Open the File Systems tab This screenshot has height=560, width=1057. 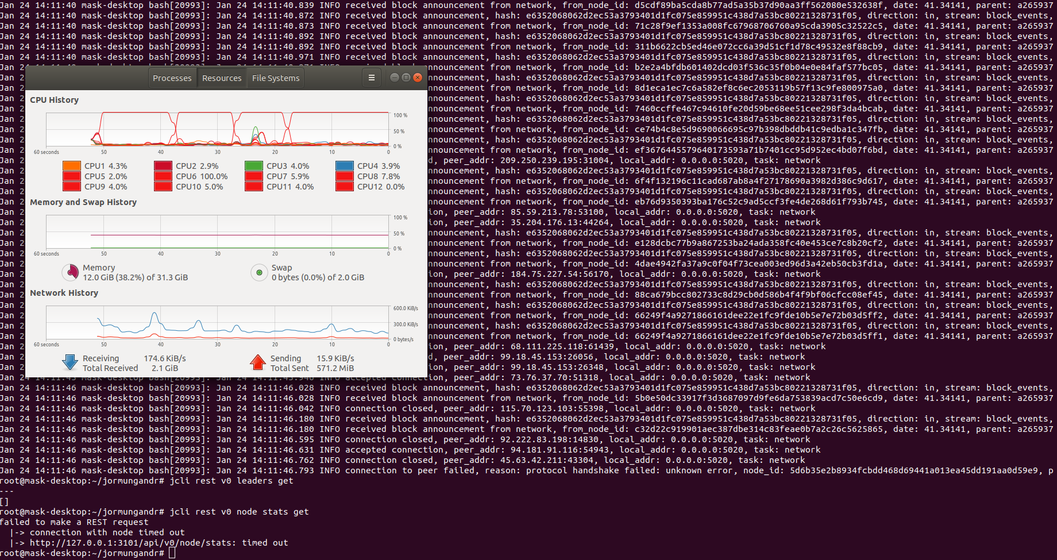[x=275, y=78]
